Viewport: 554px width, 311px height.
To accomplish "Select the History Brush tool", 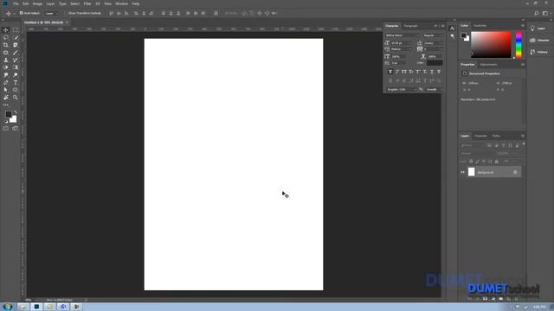I will 16,60.
